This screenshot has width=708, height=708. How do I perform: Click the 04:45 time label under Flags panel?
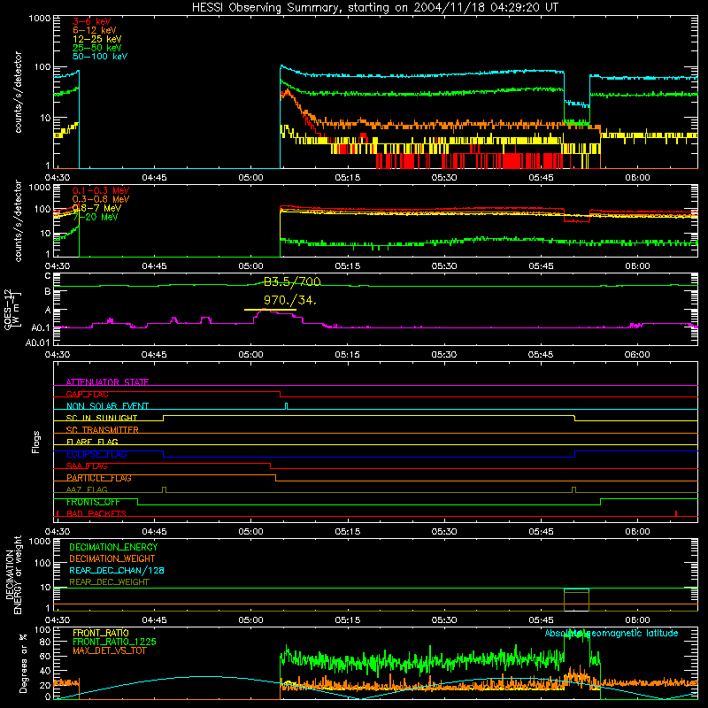pos(154,532)
